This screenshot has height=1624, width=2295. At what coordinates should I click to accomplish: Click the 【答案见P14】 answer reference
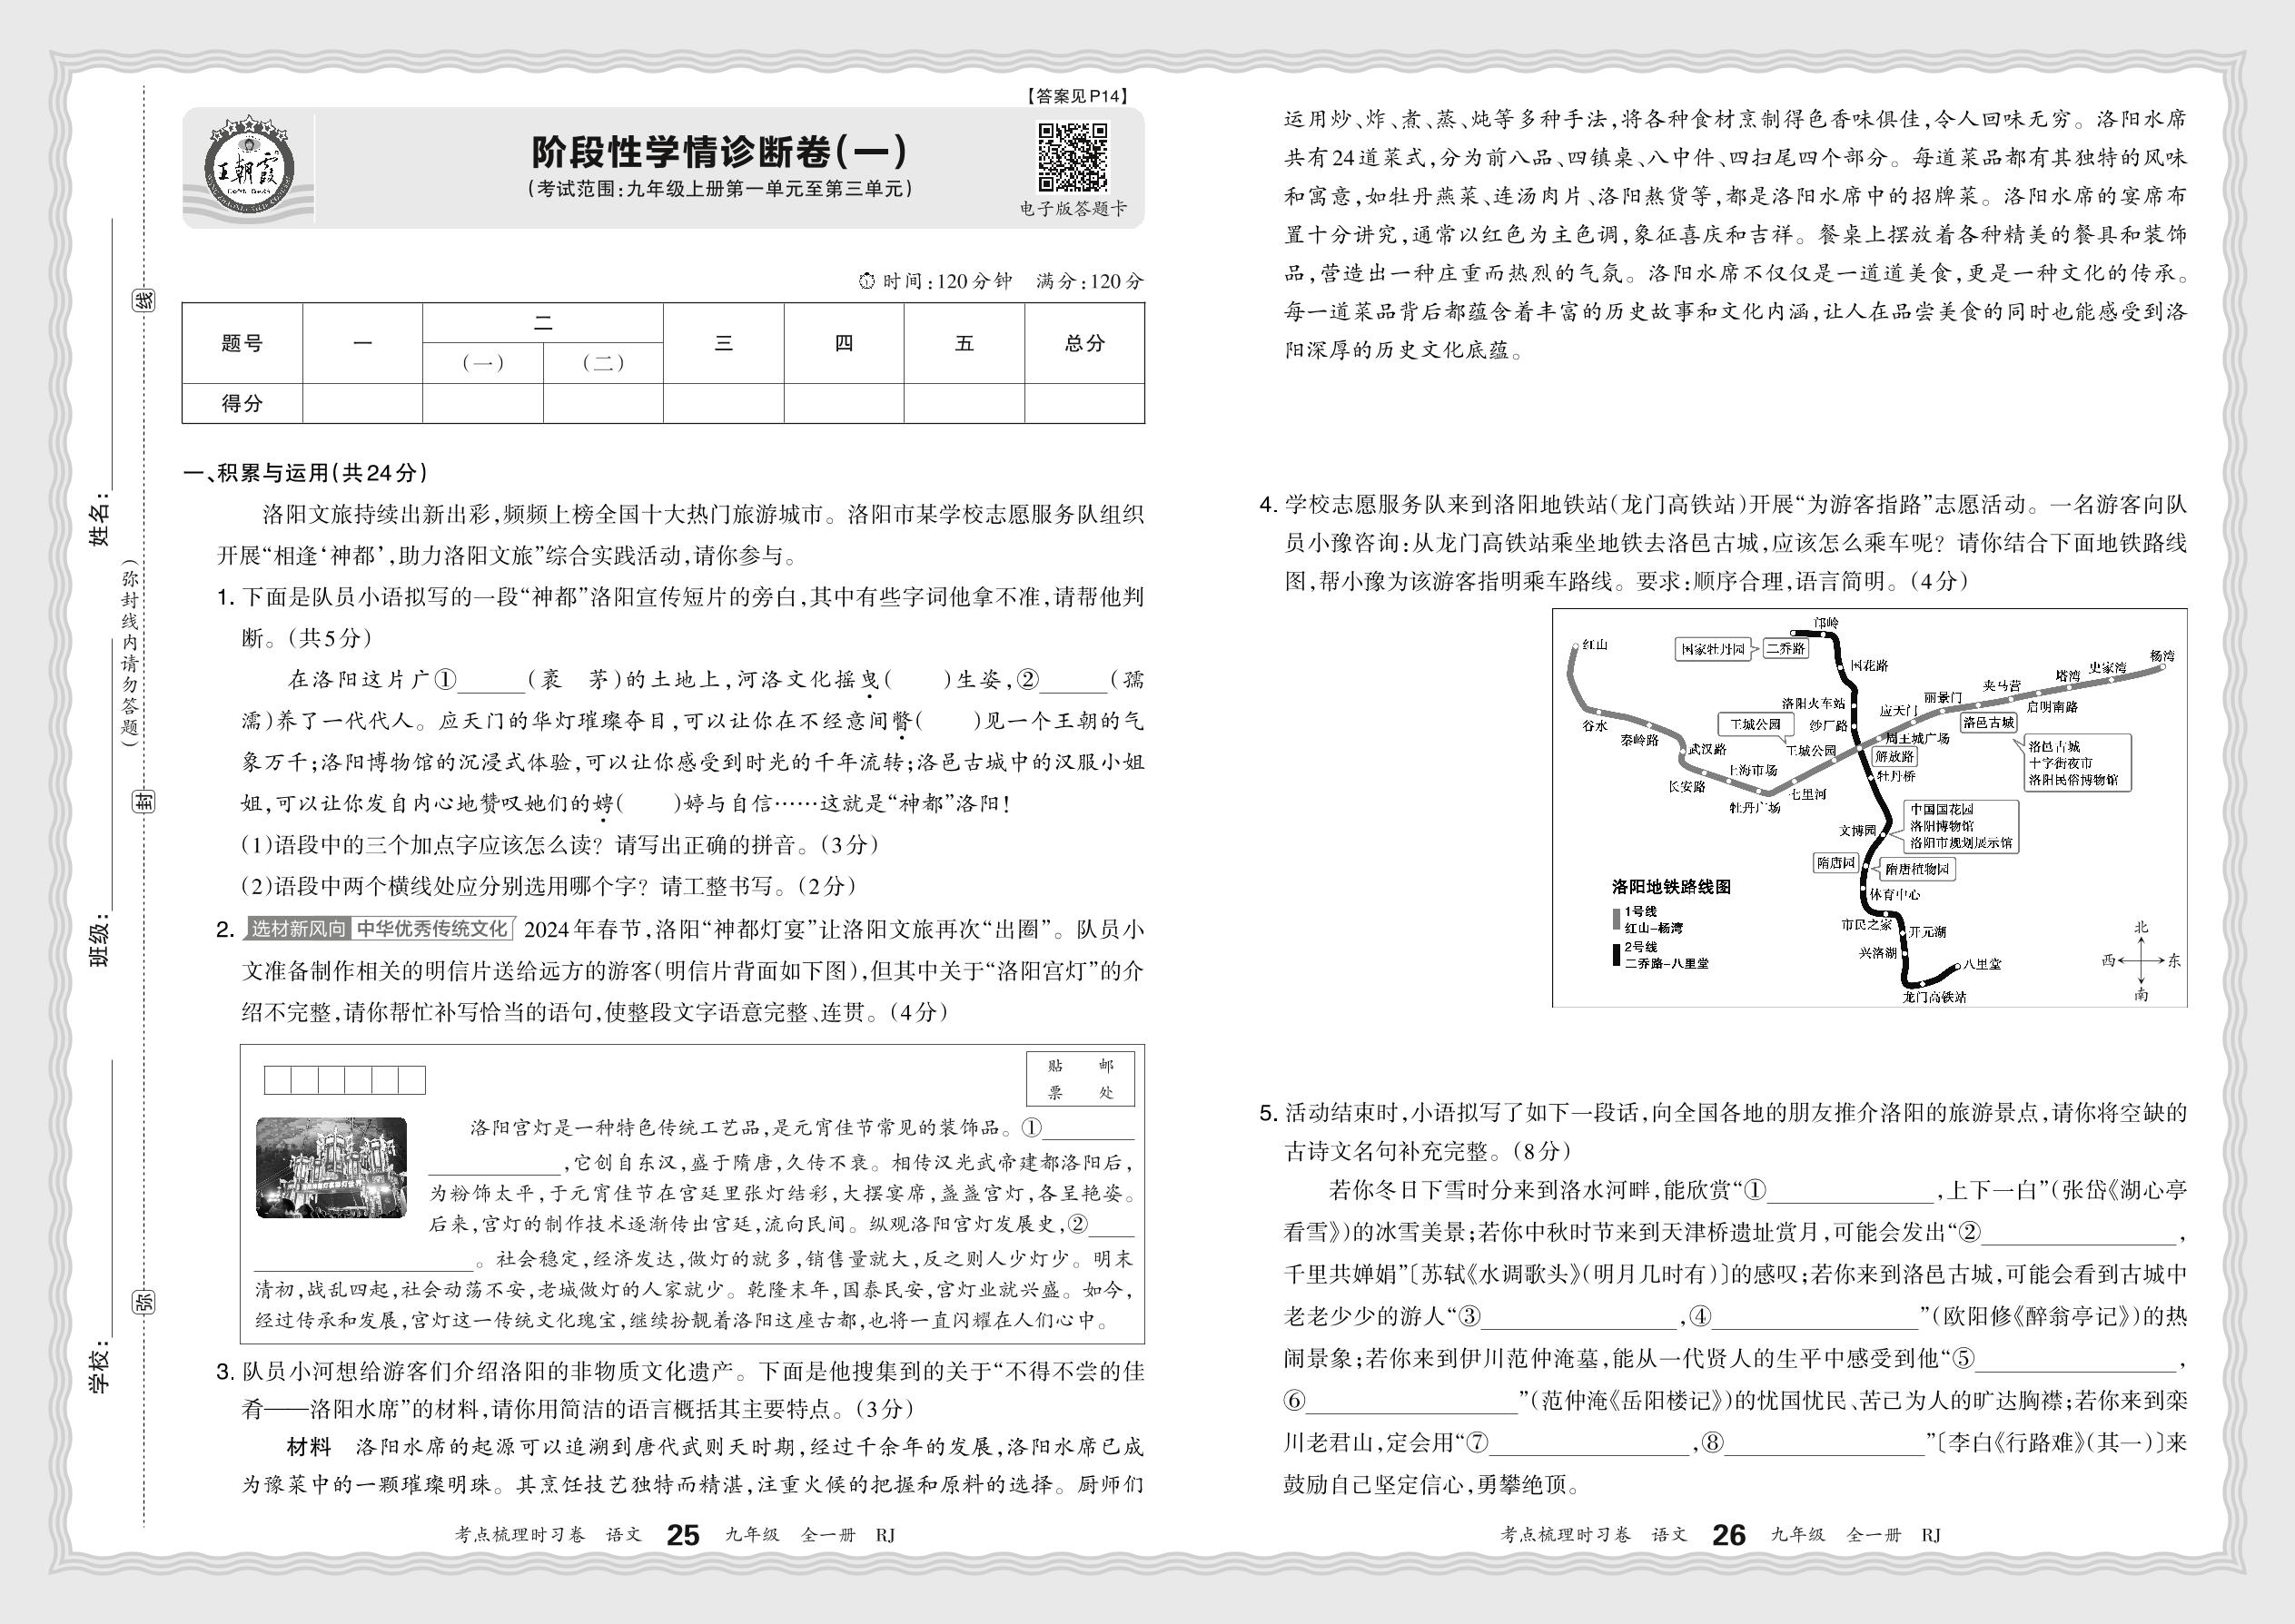[x=1076, y=97]
